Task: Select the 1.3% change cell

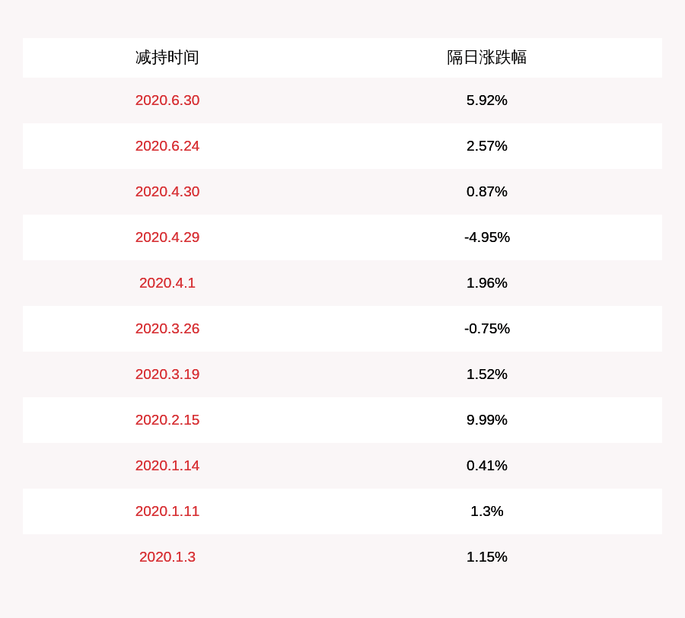Action: click(487, 511)
